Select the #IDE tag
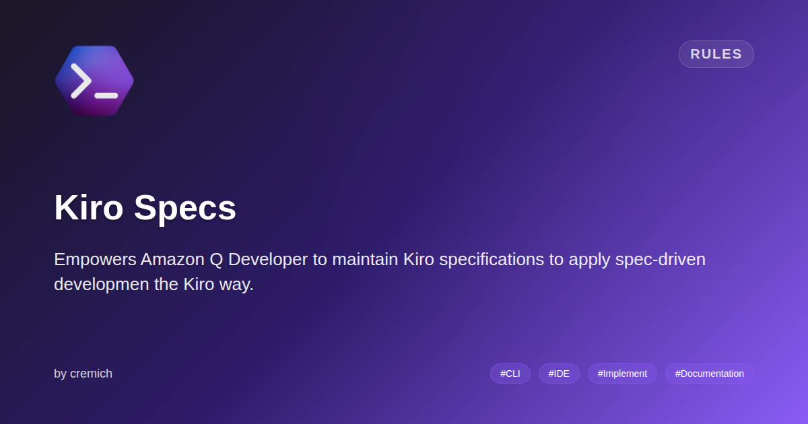The height and width of the screenshot is (424, 808). point(559,374)
